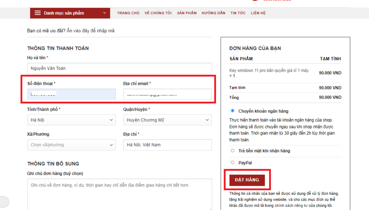Open the Tỉnh/Thành phố dropdown
Image resolution: width=369 pixels, height=210 pixels.
(71, 120)
